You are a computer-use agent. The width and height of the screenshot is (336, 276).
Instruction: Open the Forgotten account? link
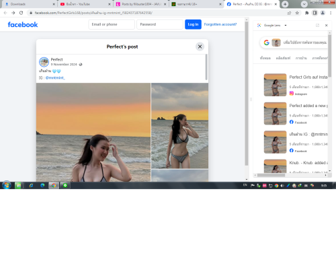point(220,24)
